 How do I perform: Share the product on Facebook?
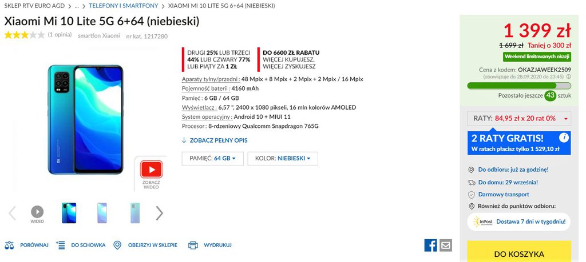point(430,245)
